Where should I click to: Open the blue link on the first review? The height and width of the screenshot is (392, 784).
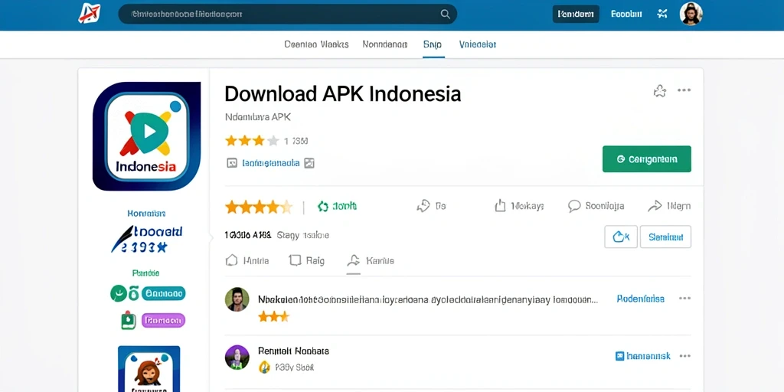[x=641, y=299]
